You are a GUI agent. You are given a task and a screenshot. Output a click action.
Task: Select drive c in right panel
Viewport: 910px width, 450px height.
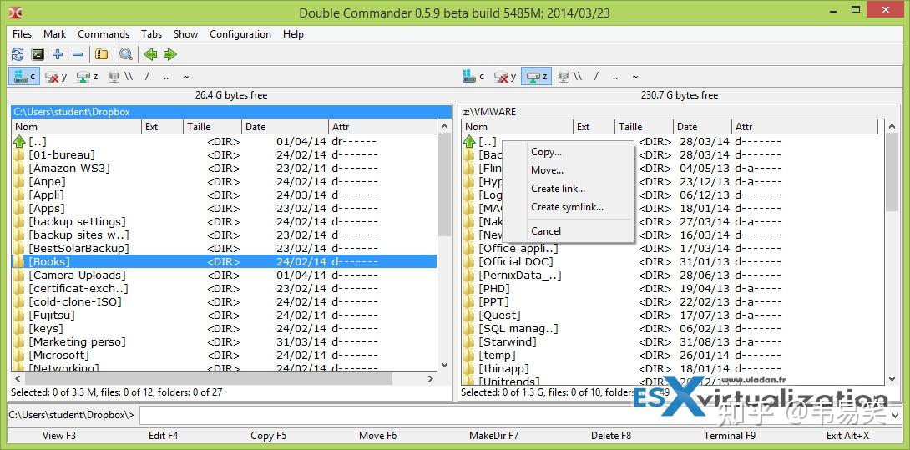click(x=473, y=76)
